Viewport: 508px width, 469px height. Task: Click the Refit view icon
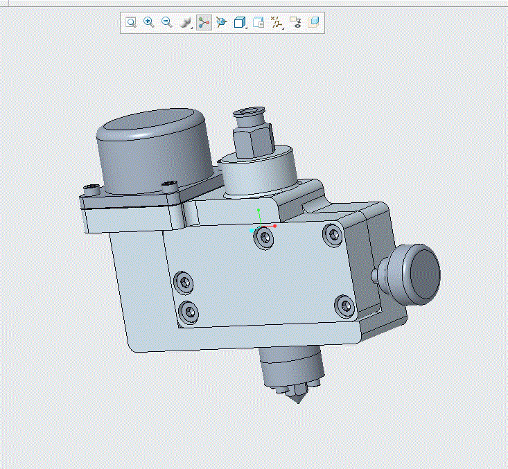click(131, 22)
